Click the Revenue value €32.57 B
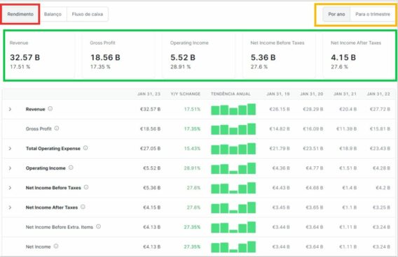 pyautogui.click(x=150, y=109)
